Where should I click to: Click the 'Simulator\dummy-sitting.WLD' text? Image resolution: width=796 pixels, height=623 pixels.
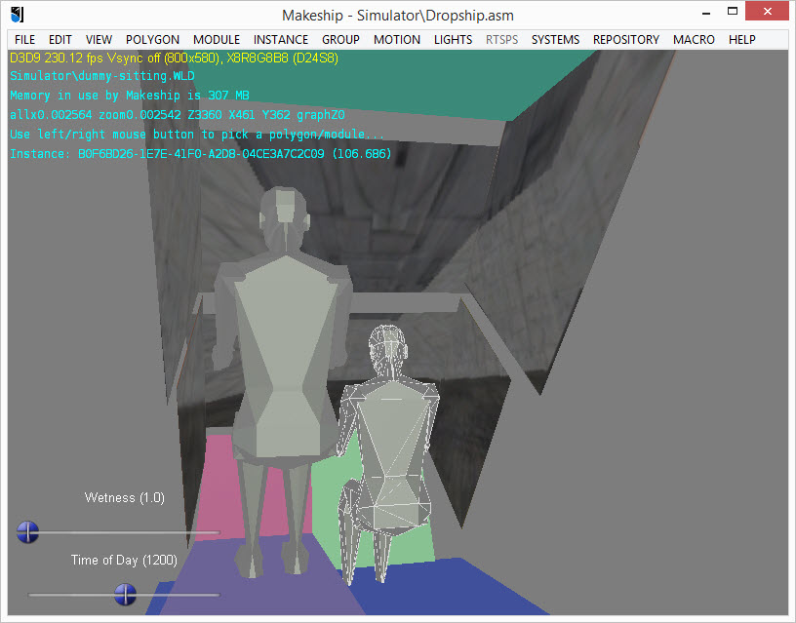pos(102,76)
